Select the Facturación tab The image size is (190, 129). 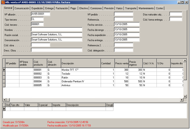(62, 8)
